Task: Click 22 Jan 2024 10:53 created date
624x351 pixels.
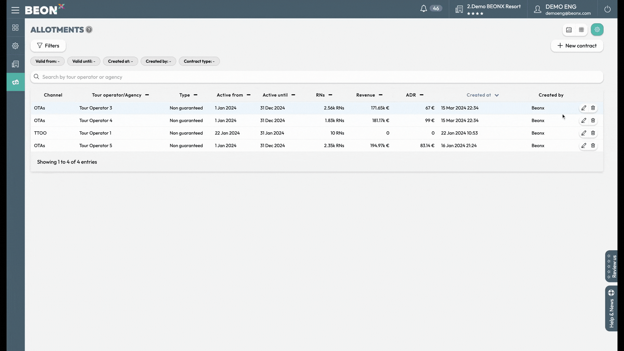Action: point(459,133)
